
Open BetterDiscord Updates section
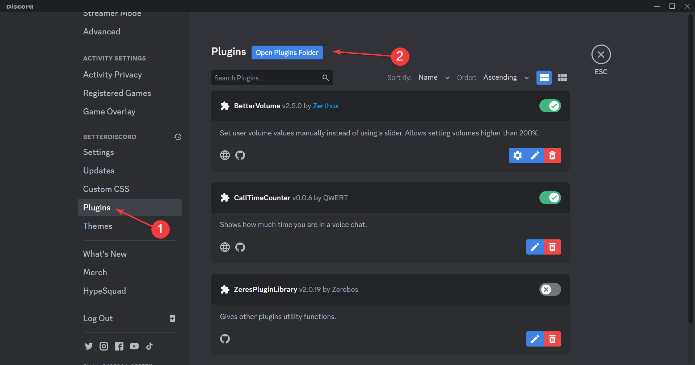[x=130, y=171]
